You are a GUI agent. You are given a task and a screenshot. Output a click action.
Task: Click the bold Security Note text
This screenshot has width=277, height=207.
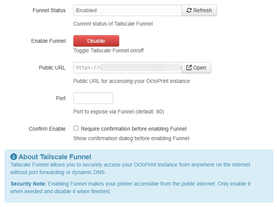pos(28,184)
